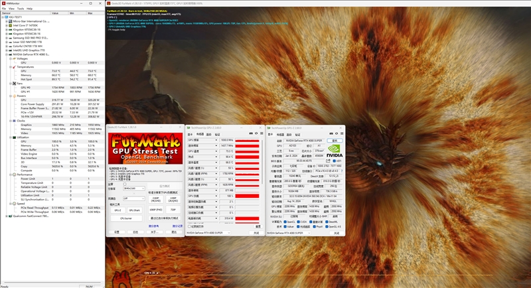
Task: Click the Lookup button in GPU-Z
Action: point(335,141)
